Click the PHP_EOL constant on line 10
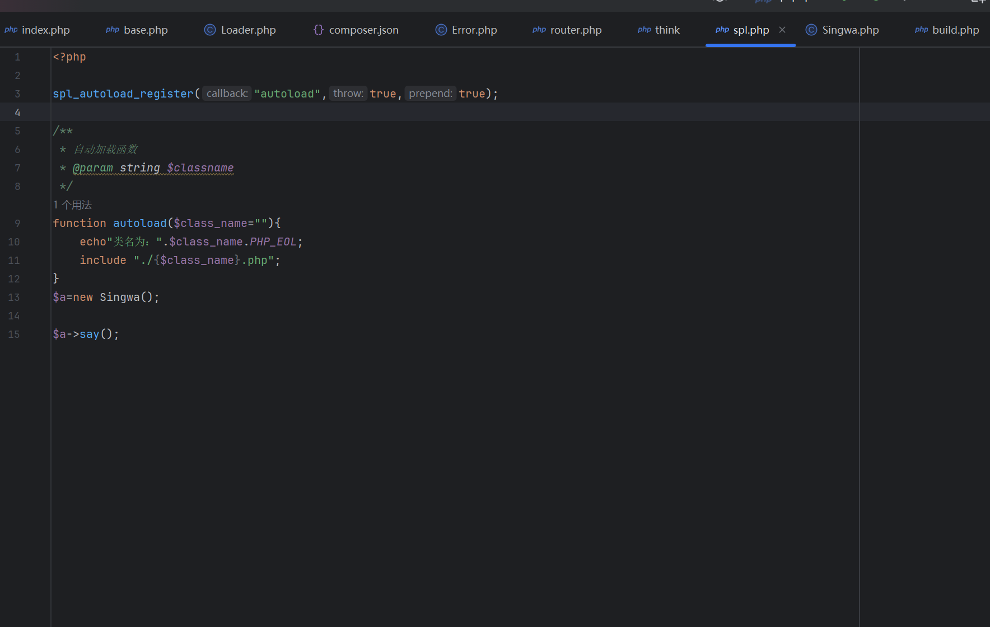This screenshot has height=627, width=990. pyautogui.click(x=273, y=241)
